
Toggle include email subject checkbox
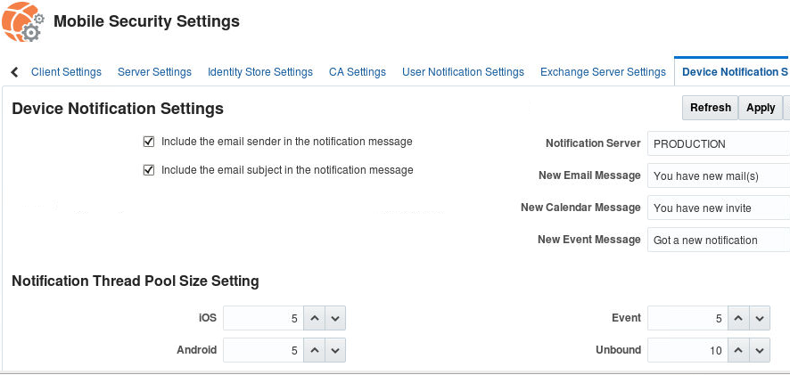point(149,170)
